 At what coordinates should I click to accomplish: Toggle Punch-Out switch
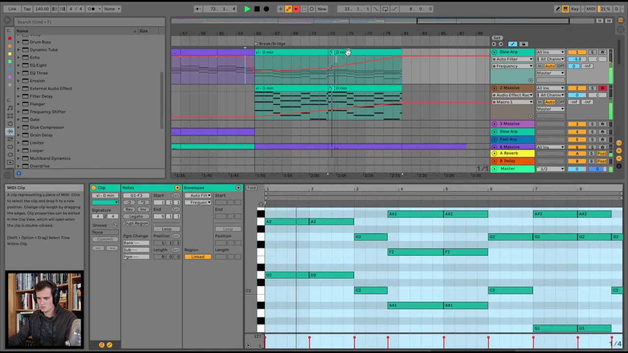tap(394, 9)
